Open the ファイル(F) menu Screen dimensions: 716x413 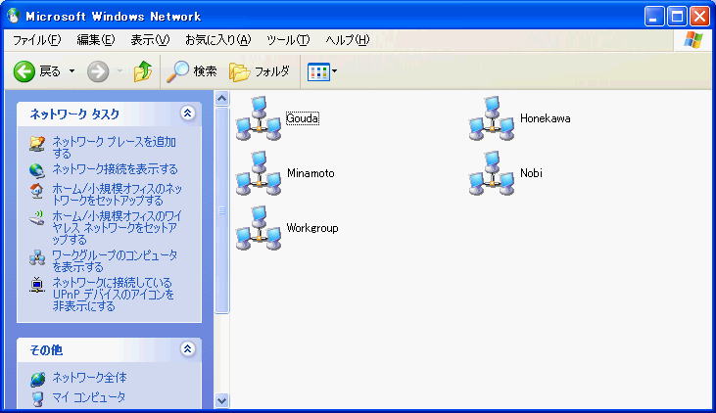click(36, 40)
